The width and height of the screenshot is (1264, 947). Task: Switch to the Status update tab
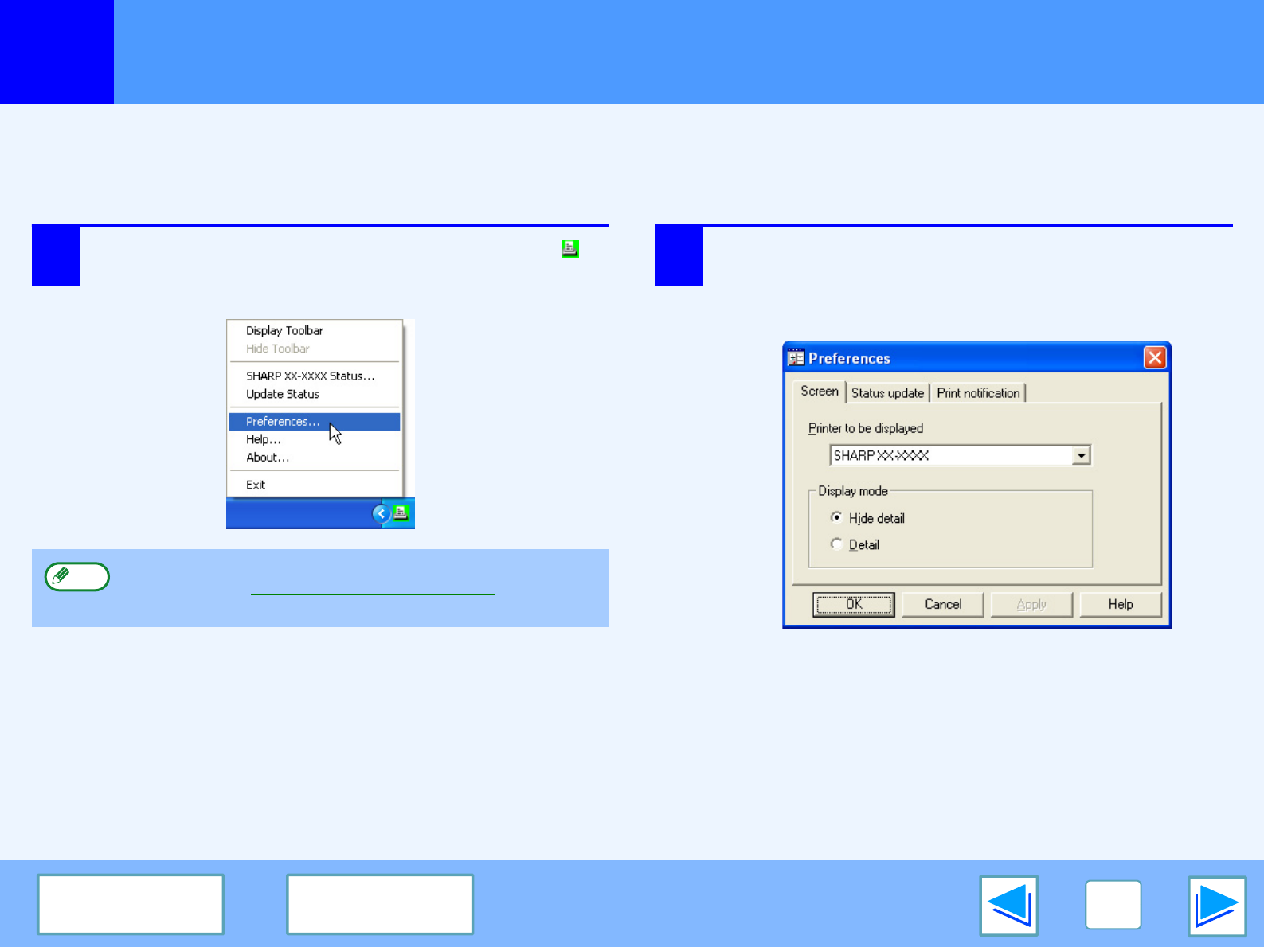point(887,393)
